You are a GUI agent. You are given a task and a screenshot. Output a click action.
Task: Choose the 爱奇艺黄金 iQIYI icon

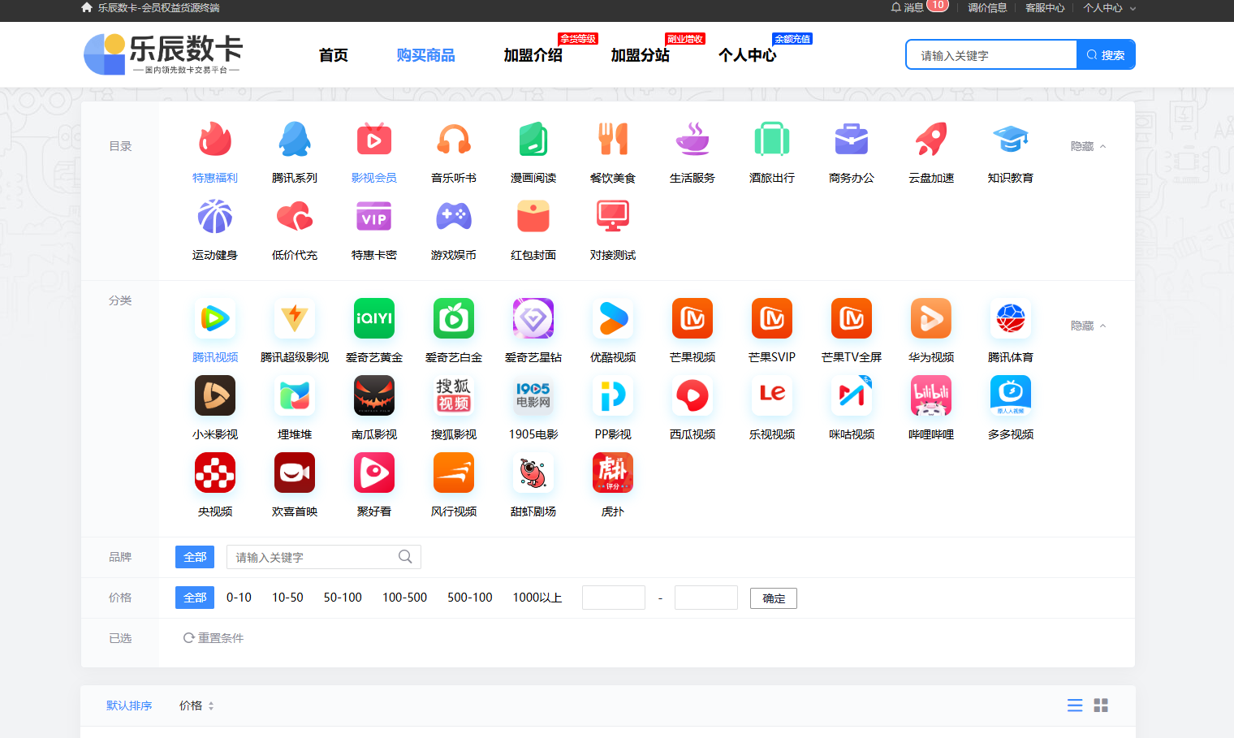[374, 319]
